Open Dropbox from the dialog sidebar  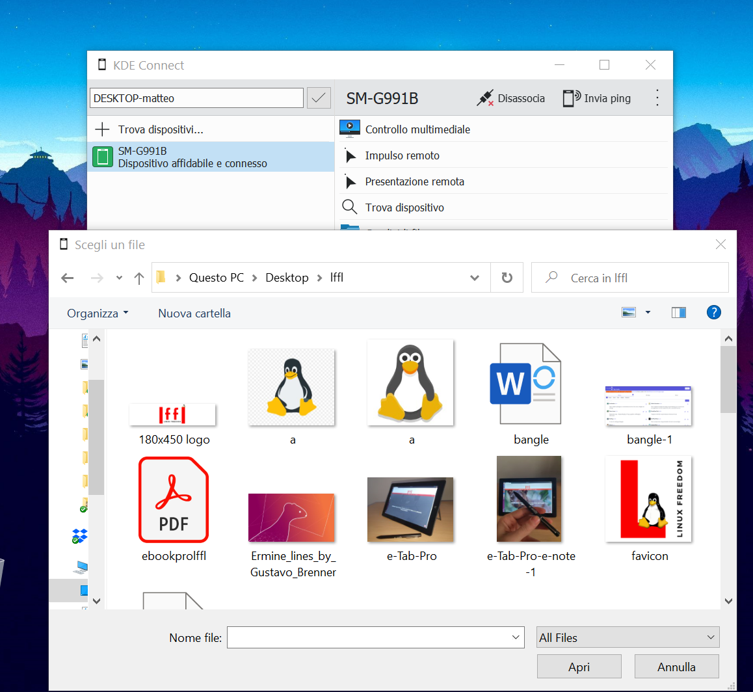(80, 536)
